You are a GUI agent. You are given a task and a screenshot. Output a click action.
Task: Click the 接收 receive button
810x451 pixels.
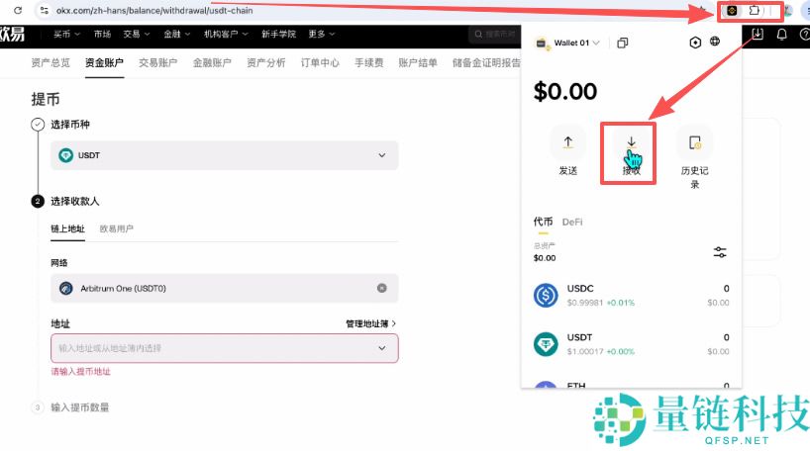pos(631,152)
